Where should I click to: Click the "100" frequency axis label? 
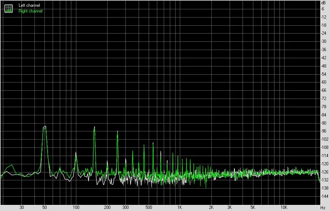[76, 207]
